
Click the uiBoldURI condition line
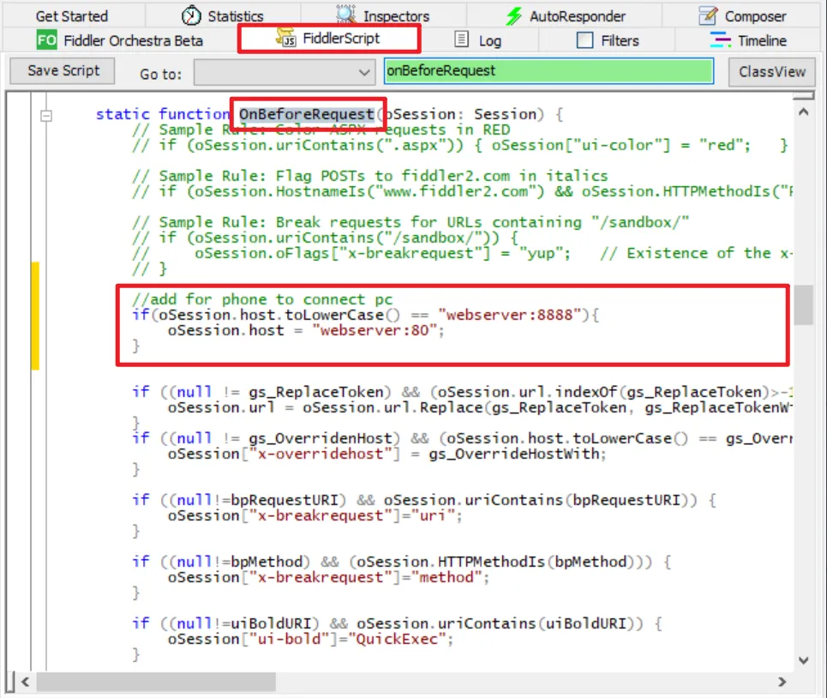click(x=397, y=623)
